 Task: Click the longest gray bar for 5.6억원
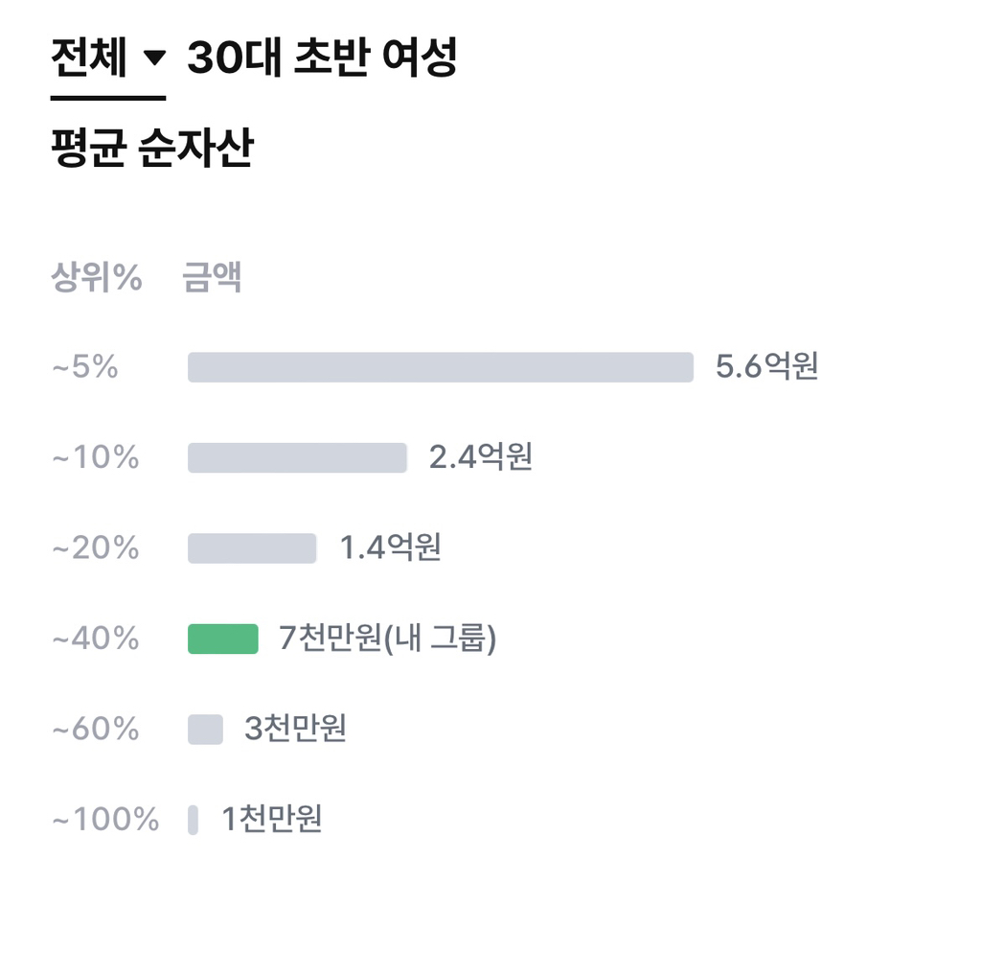440,367
